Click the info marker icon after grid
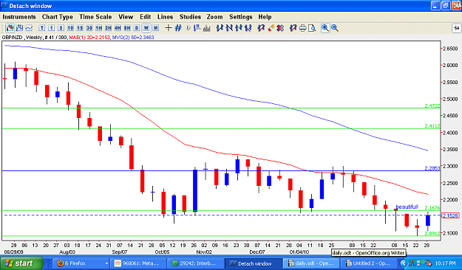The height and width of the screenshot is (270, 462). [188, 28]
